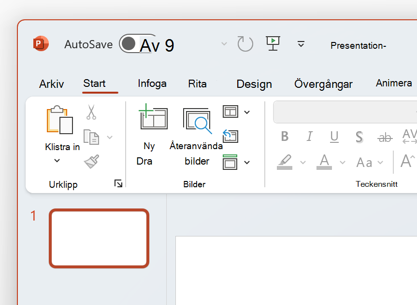Start slideshow from beginning icon

(273, 43)
